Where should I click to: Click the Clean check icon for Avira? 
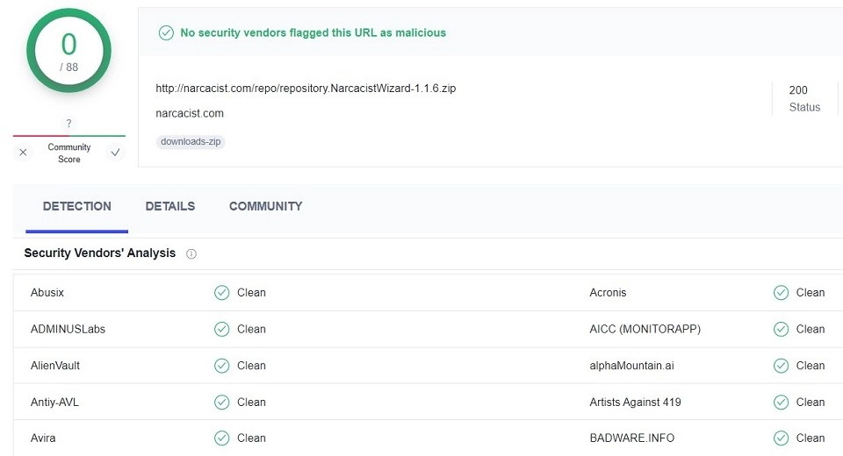[x=221, y=438]
